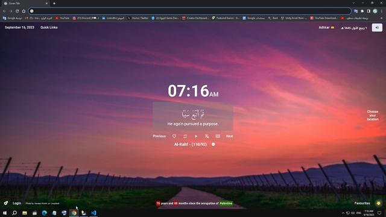386x217 pixels.
Task: Show hidden system tray icons
Action: (x=343, y=213)
